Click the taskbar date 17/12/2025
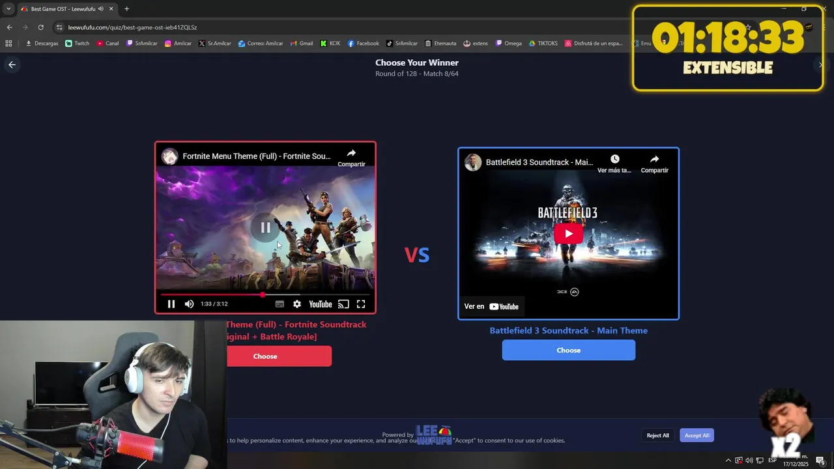 (x=796, y=464)
